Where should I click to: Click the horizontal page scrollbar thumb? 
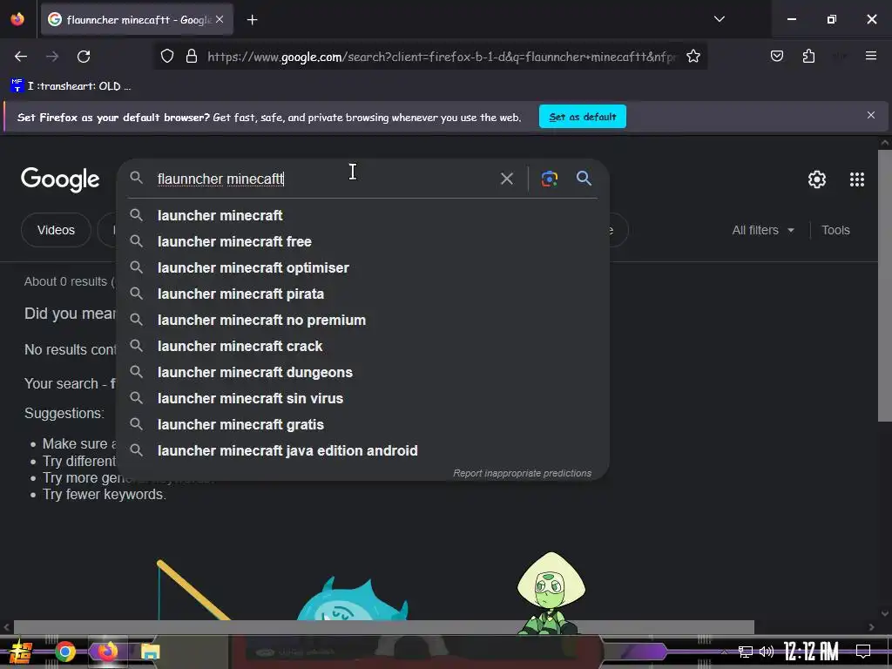(384, 627)
